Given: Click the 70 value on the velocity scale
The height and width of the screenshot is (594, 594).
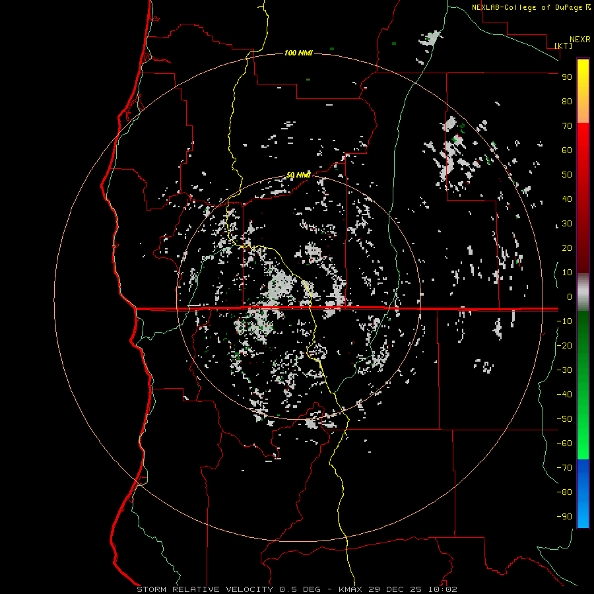Looking at the screenshot, I should pyautogui.click(x=567, y=126).
